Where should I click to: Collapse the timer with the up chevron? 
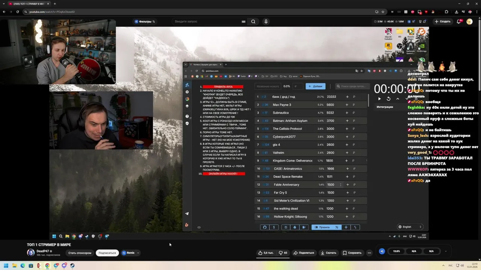tap(398, 99)
